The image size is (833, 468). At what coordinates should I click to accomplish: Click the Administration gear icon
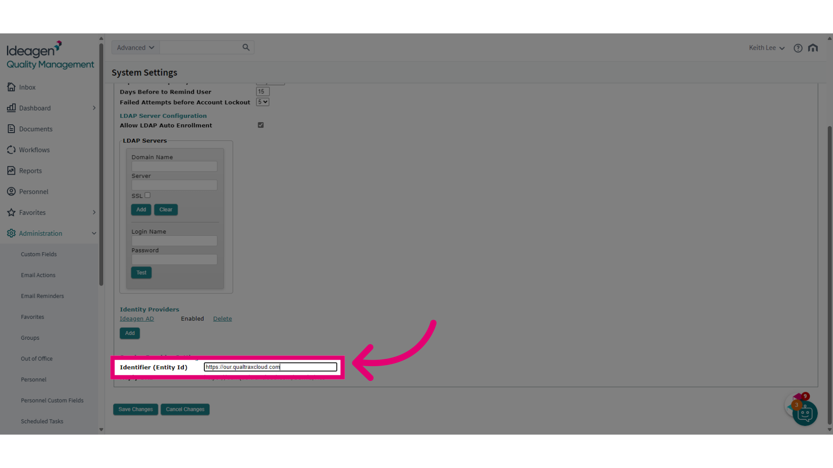pos(11,233)
